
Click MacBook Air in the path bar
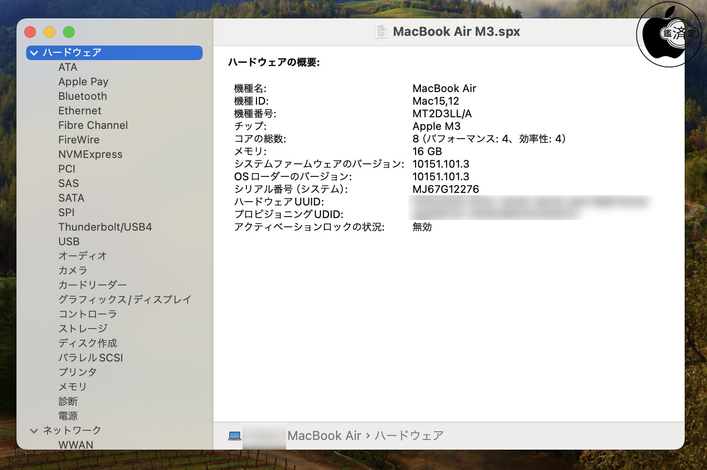pos(324,436)
